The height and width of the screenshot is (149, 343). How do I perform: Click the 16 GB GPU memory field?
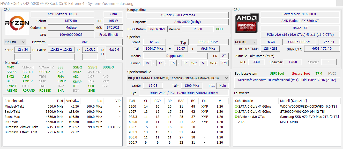point(270,42)
